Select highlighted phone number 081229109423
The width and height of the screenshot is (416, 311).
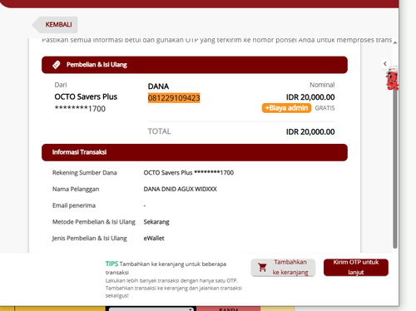(x=174, y=98)
